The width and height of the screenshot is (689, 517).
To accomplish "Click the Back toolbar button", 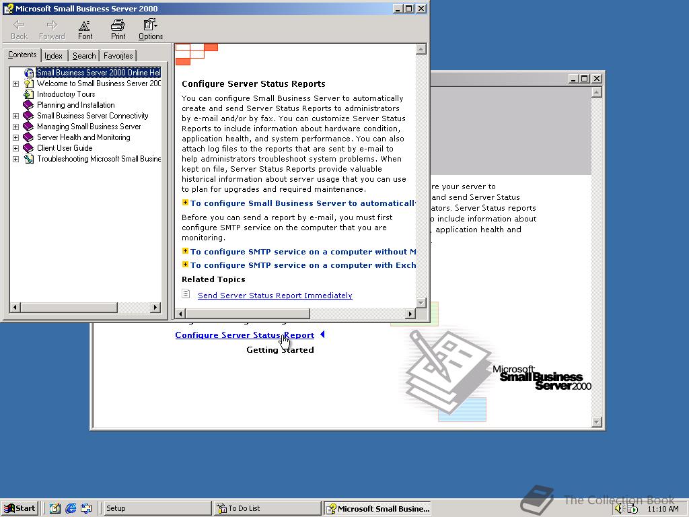I will (19, 30).
